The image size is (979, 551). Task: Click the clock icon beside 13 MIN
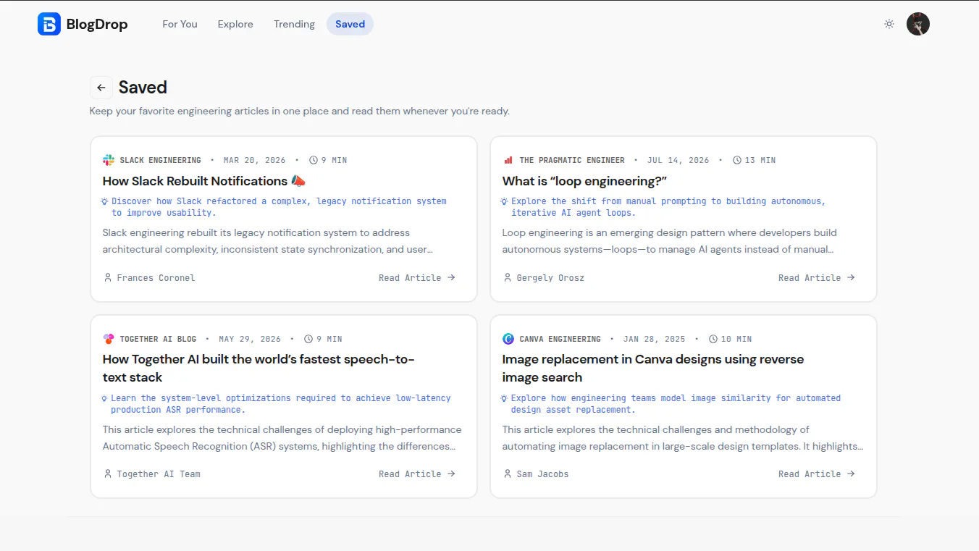coord(737,160)
